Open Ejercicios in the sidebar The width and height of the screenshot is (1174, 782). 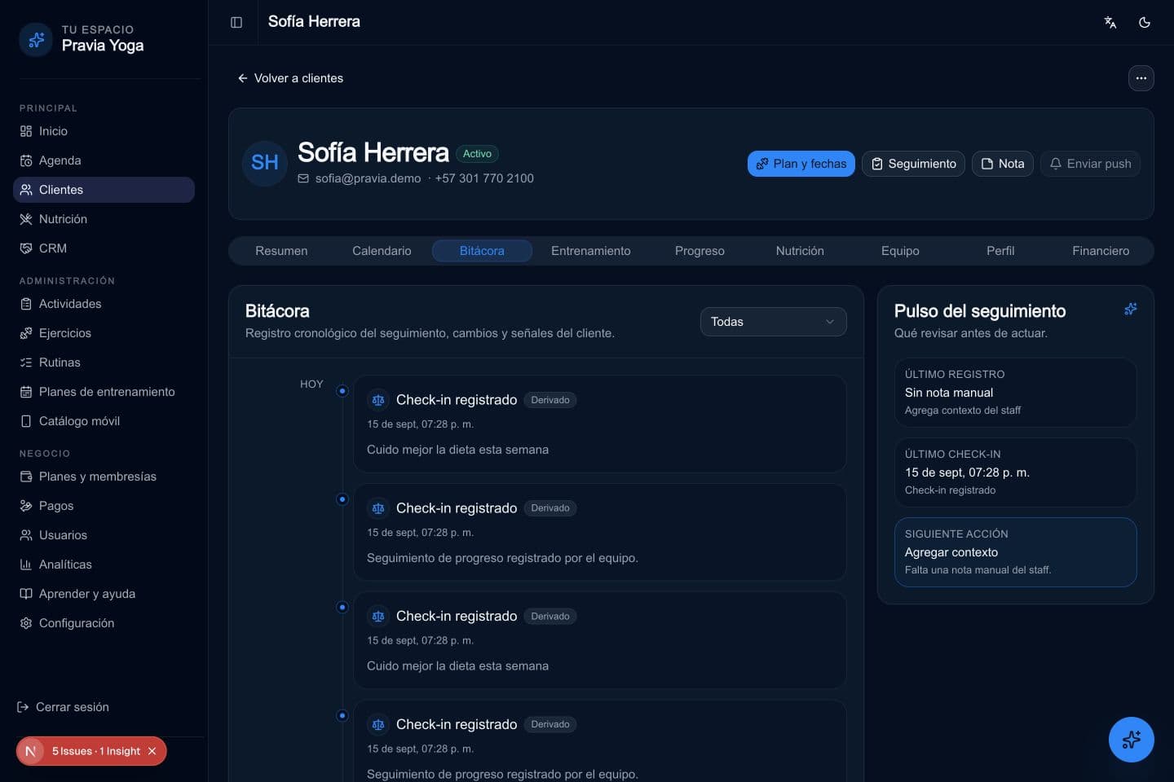[x=104, y=333]
